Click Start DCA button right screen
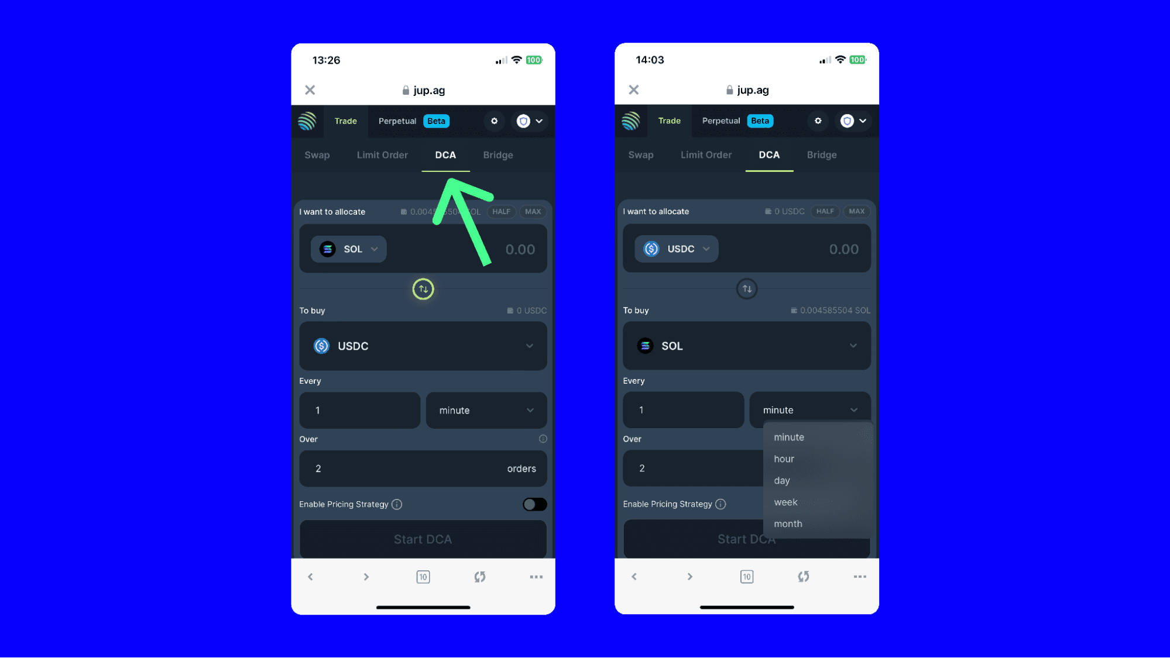This screenshot has width=1170, height=658. pyautogui.click(x=746, y=538)
